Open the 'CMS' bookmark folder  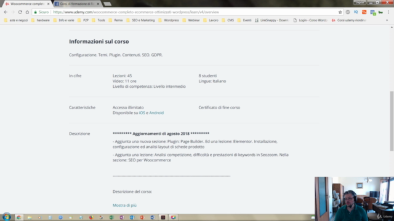tap(228, 20)
